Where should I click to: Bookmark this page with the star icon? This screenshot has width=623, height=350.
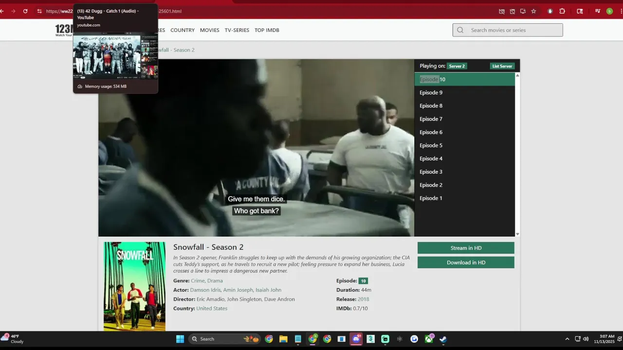533,11
